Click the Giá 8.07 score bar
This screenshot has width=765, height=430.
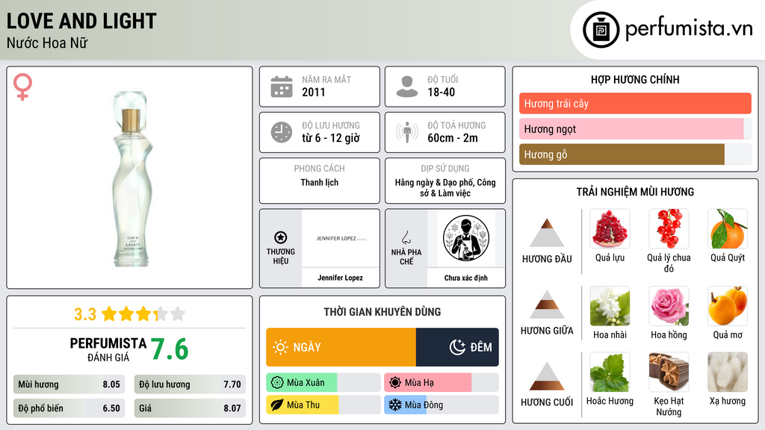tap(190, 408)
